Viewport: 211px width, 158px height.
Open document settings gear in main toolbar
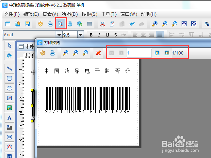[x=41, y=24]
